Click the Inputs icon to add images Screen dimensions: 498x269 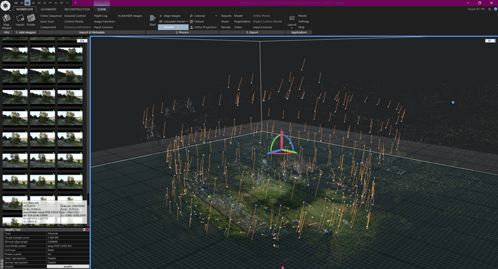coord(20,21)
